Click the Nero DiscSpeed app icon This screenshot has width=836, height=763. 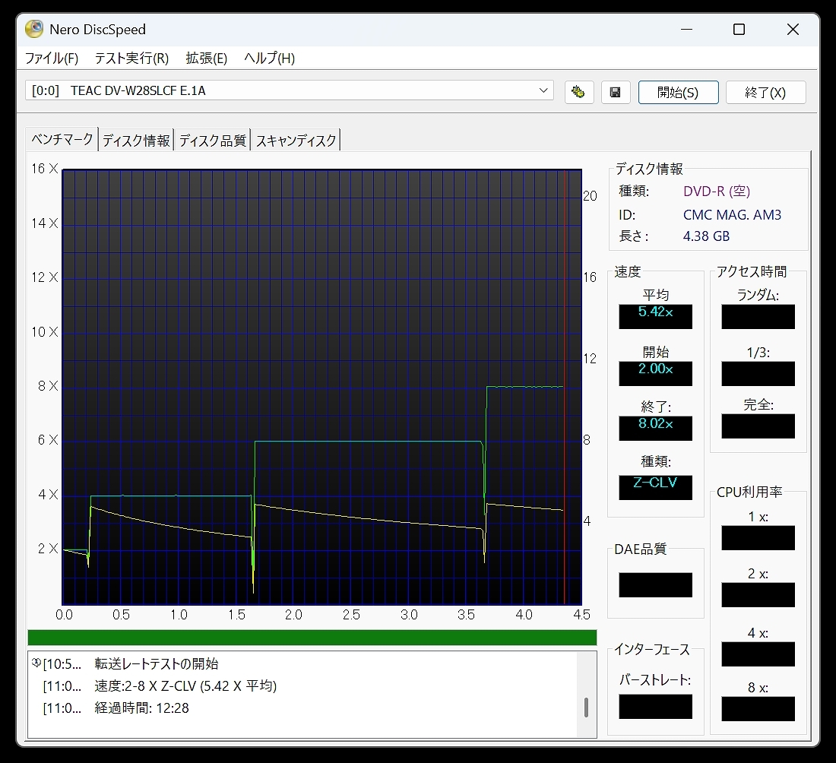[34, 30]
